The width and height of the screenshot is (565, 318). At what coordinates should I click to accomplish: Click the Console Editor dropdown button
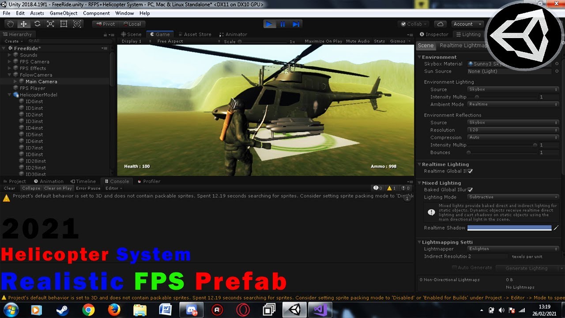113,188
